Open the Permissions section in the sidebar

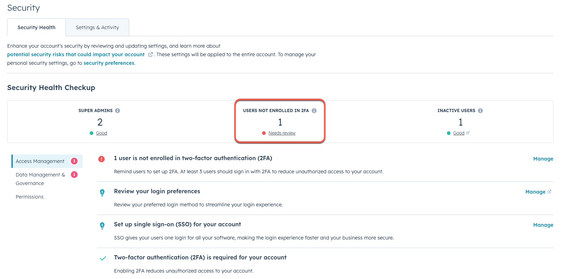click(x=30, y=197)
